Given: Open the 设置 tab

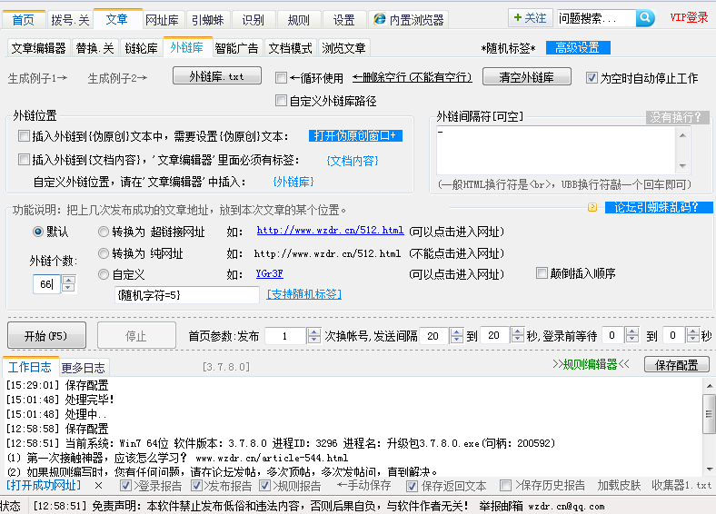Looking at the screenshot, I should point(343,20).
